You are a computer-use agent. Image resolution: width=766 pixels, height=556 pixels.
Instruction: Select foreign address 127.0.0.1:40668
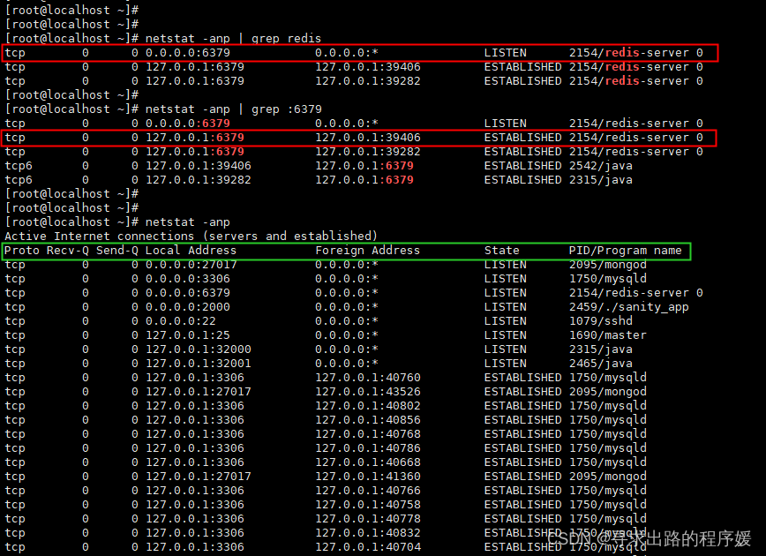(x=368, y=463)
